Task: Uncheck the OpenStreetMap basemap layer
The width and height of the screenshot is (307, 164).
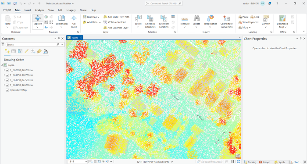Action: (7, 90)
